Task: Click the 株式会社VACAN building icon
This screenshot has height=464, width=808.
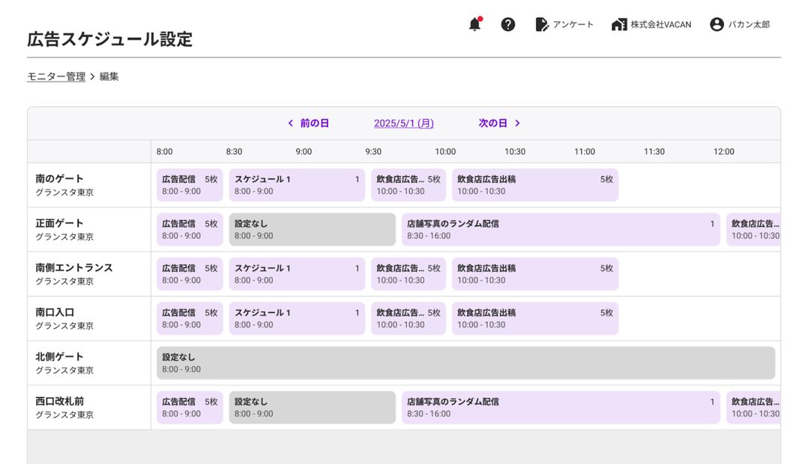Action: pyautogui.click(x=619, y=24)
